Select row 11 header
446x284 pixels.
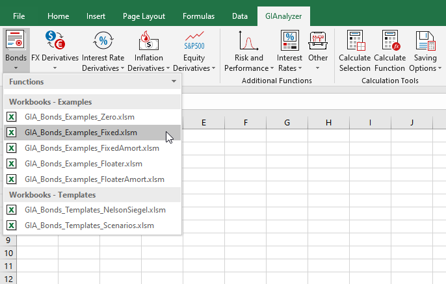[8, 266]
